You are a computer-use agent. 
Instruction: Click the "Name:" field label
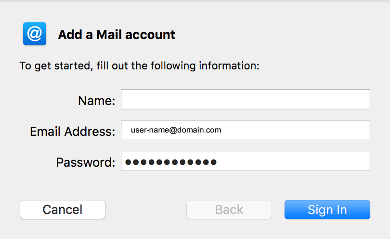pos(96,101)
